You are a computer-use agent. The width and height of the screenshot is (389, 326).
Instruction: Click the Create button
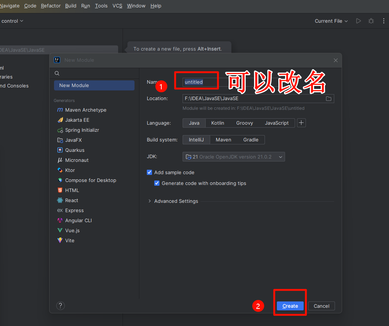[x=290, y=306]
